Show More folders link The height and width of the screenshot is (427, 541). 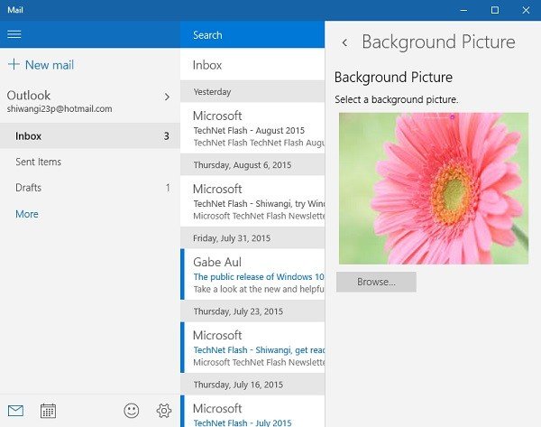[x=27, y=214]
